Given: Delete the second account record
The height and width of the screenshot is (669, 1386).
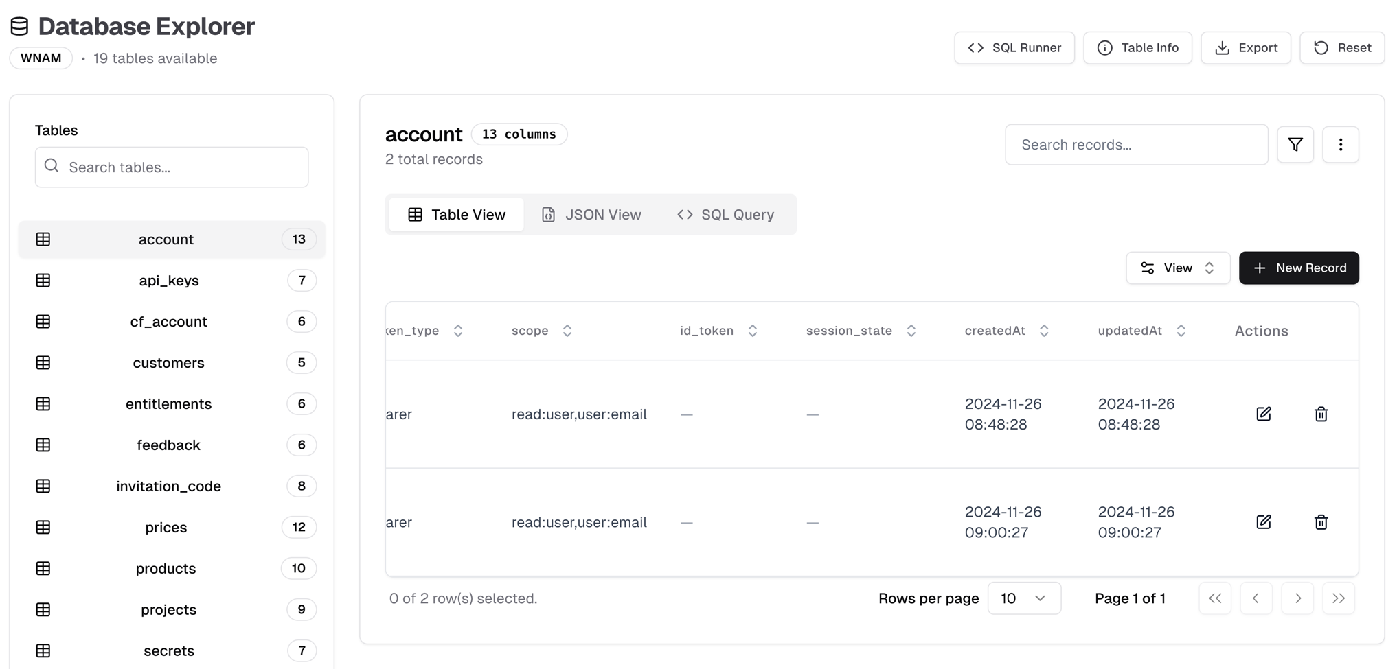Looking at the screenshot, I should coord(1321,522).
